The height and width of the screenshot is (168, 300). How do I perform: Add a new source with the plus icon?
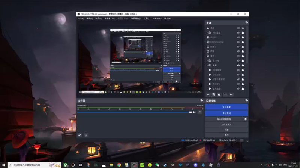208,95
